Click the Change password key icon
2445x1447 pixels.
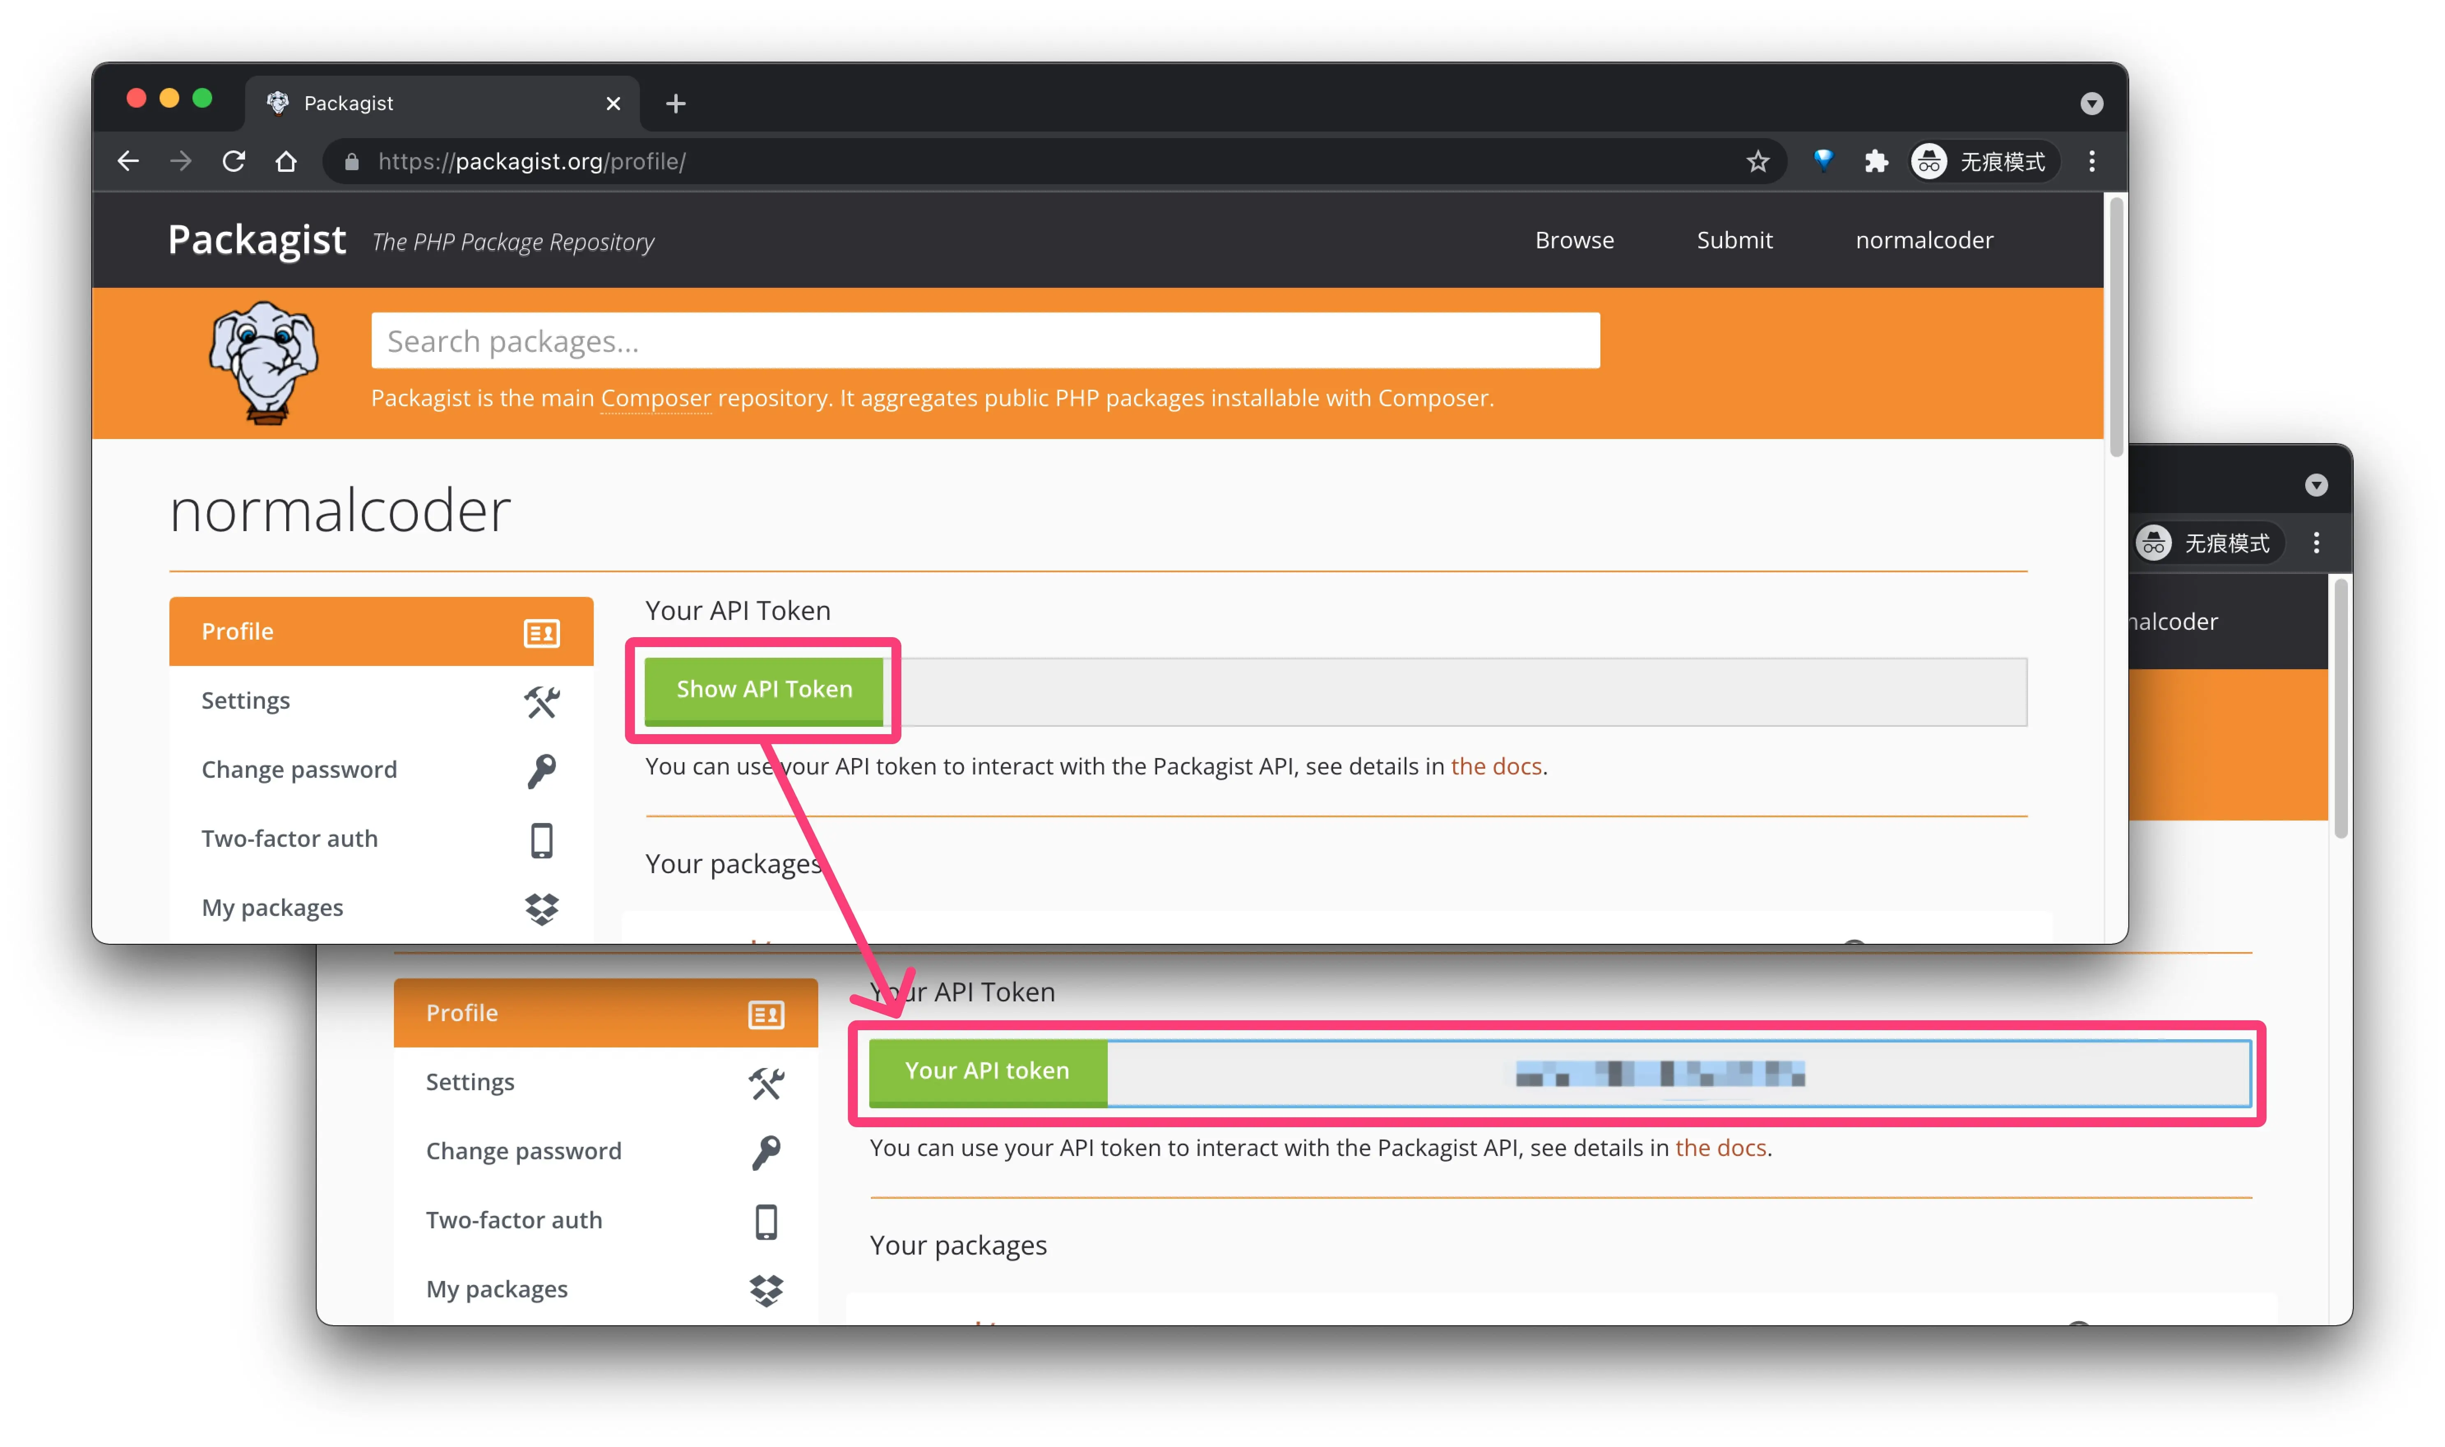click(x=542, y=770)
